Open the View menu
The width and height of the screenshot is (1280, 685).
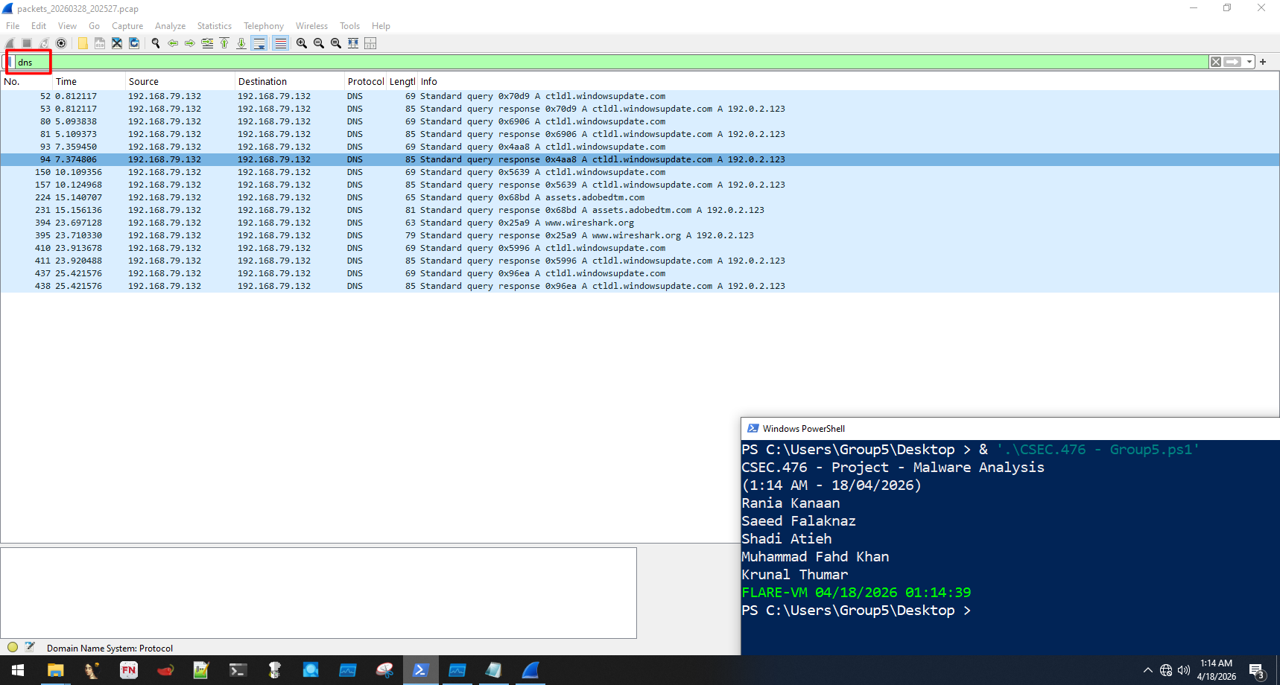67,26
